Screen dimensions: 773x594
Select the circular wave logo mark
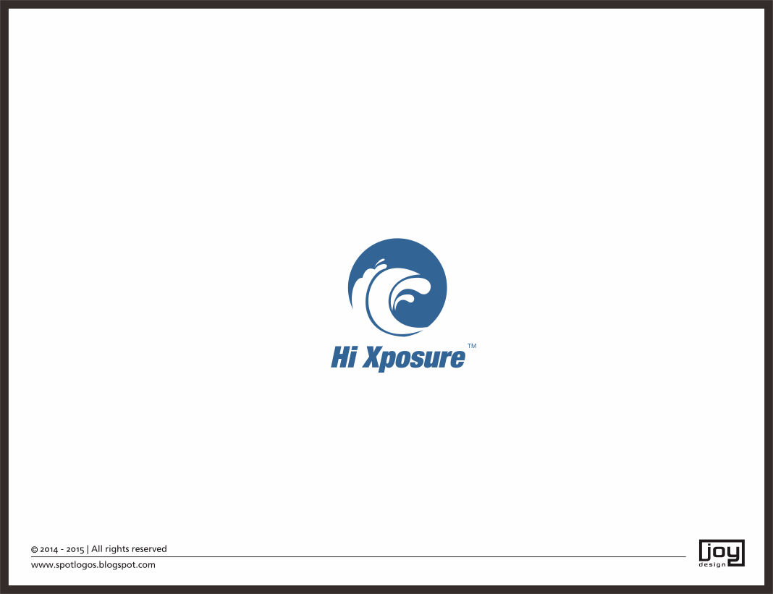point(398,287)
